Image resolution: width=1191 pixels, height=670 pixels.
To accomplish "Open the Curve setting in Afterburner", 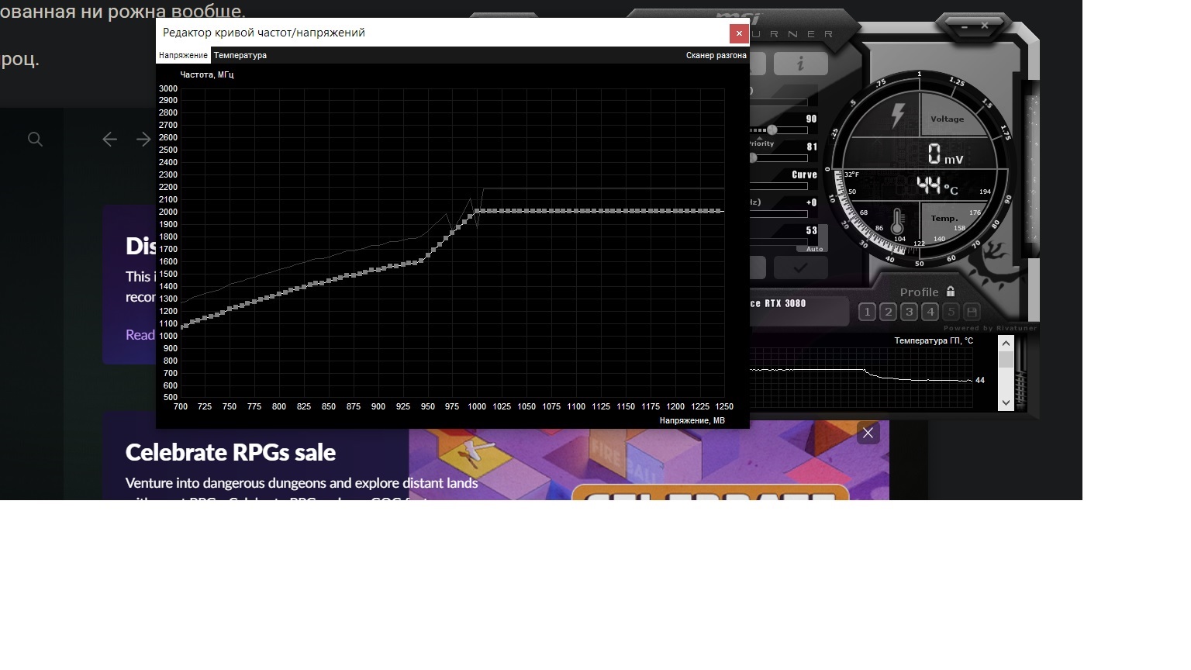I will pos(804,174).
